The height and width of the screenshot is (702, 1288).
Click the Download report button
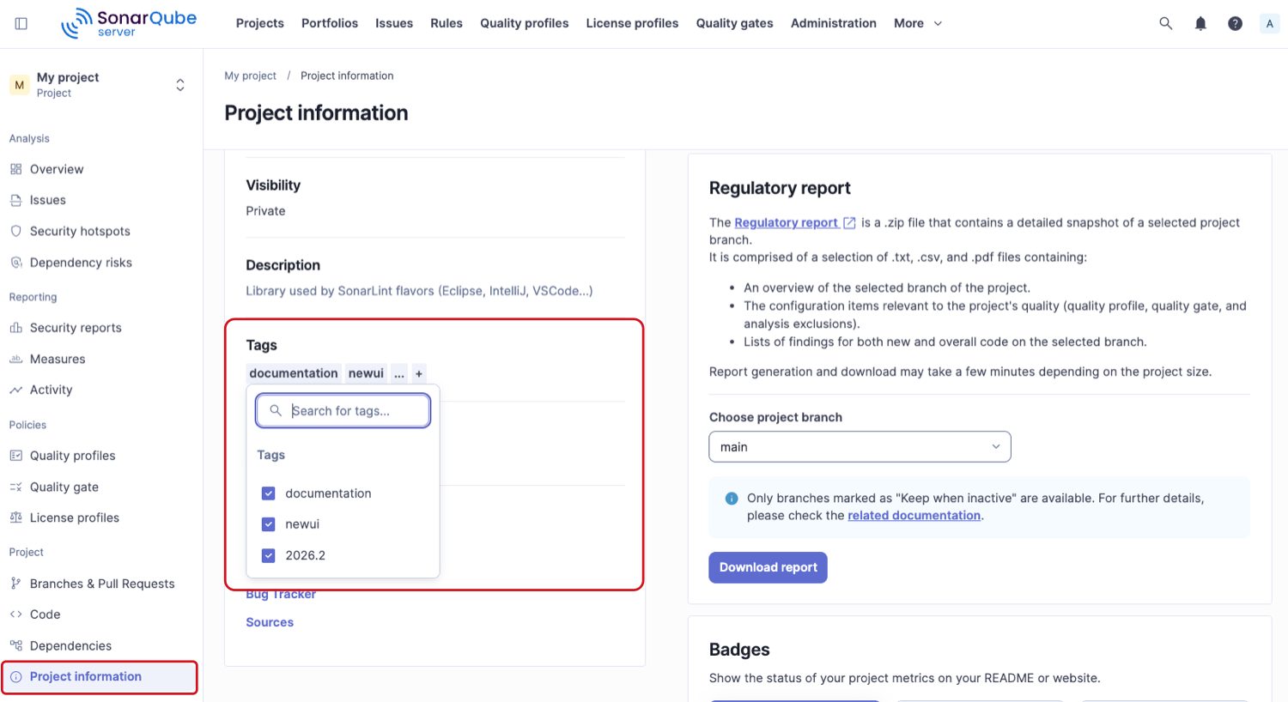(767, 567)
